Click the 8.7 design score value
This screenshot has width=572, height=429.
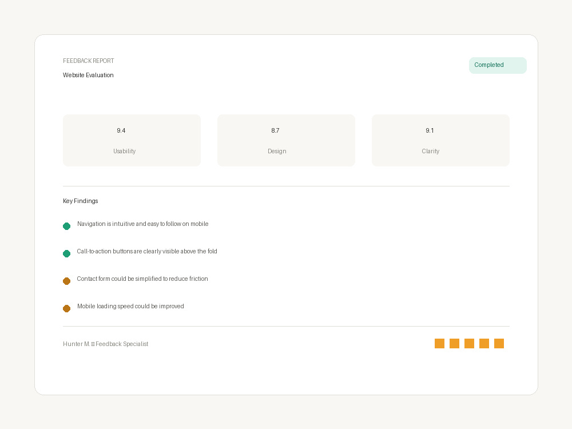coord(276,130)
